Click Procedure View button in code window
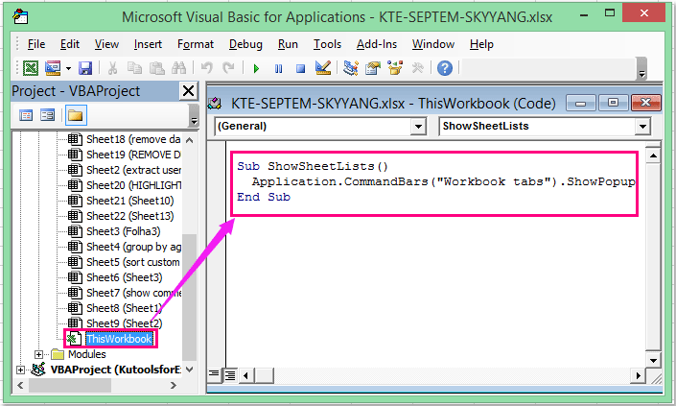 pos(214,375)
